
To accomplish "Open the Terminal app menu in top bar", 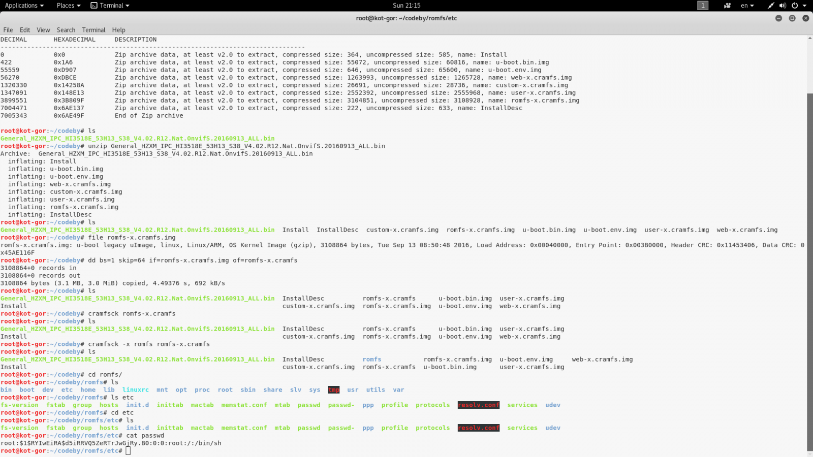I will pyautogui.click(x=110, y=6).
